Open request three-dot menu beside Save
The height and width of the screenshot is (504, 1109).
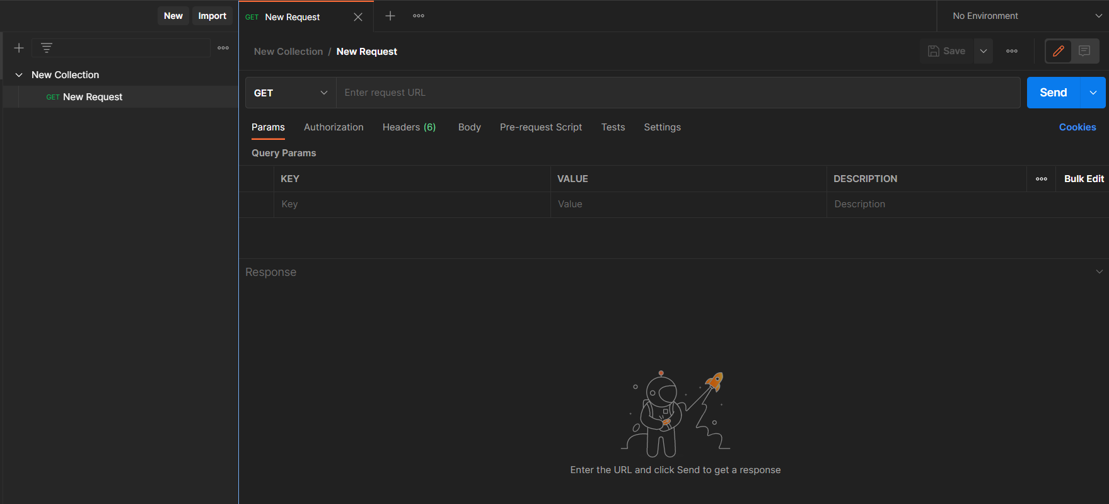[x=1012, y=51]
